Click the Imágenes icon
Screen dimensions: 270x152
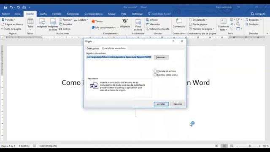tap(42, 23)
